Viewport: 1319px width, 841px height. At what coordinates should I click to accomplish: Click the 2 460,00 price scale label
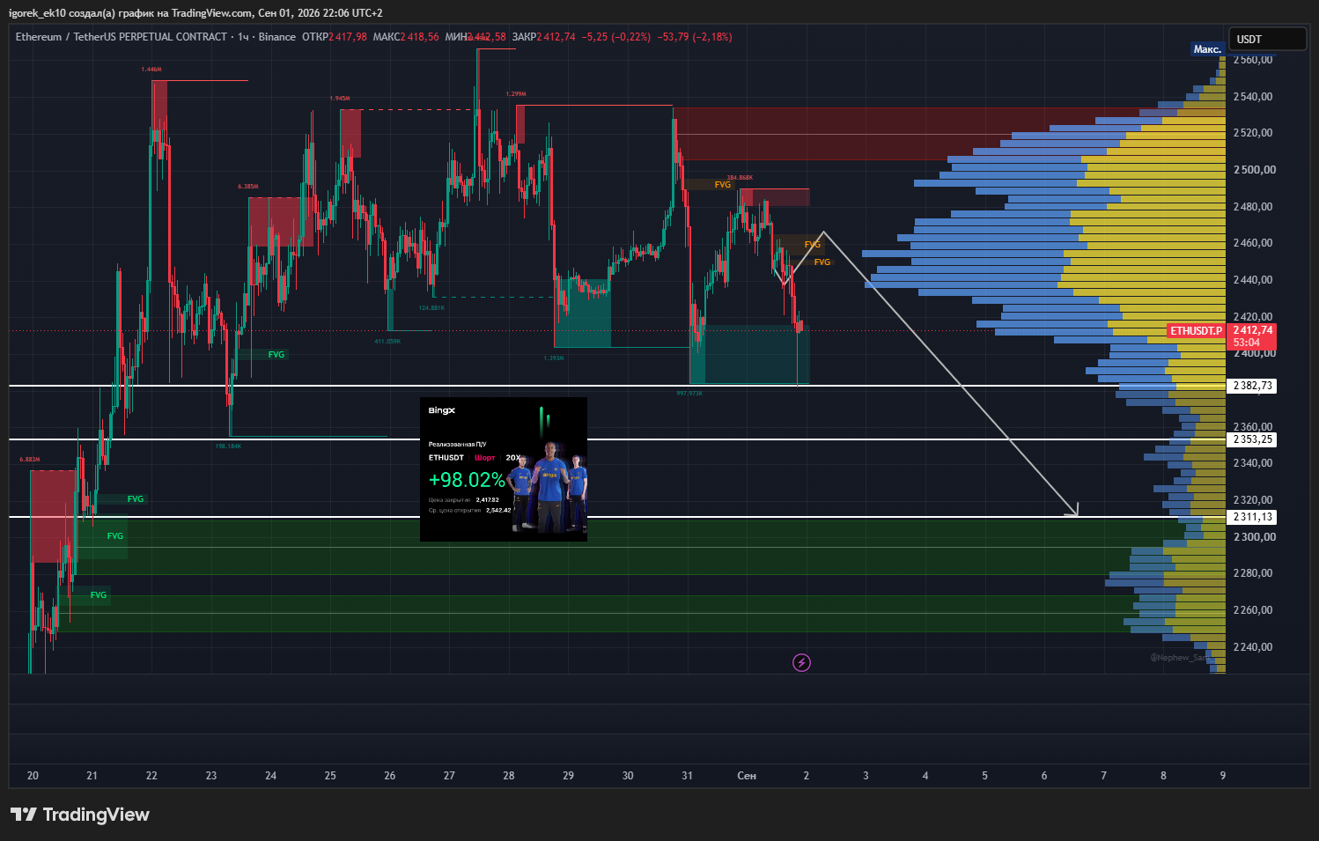point(1254,243)
